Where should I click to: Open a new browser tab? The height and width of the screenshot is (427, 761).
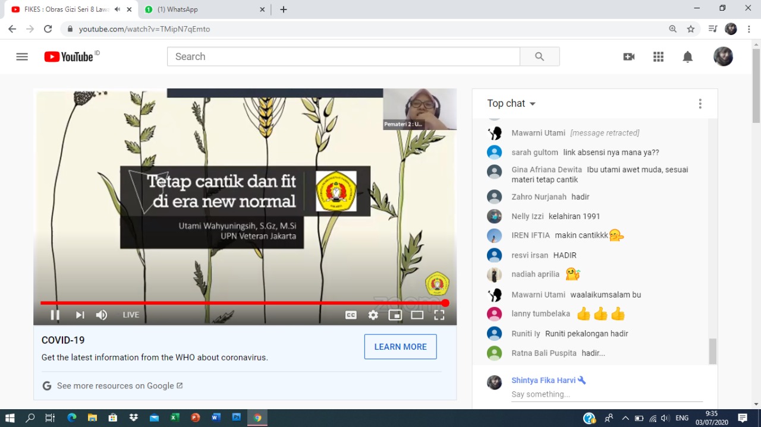coord(284,10)
